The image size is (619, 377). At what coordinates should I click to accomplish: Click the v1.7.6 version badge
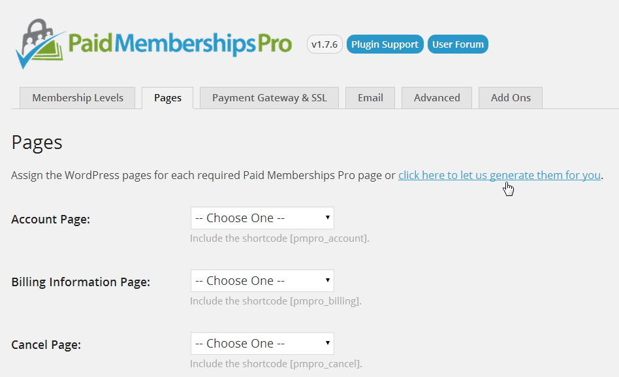click(x=325, y=44)
